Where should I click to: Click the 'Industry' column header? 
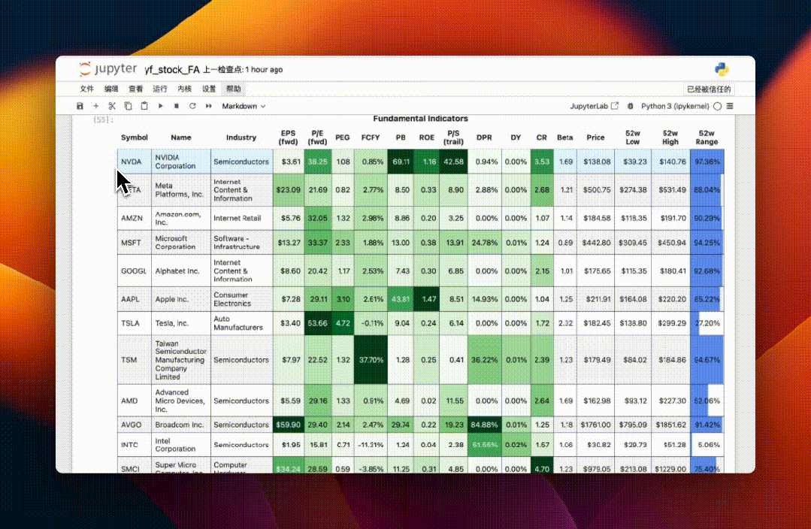pos(241,138)
